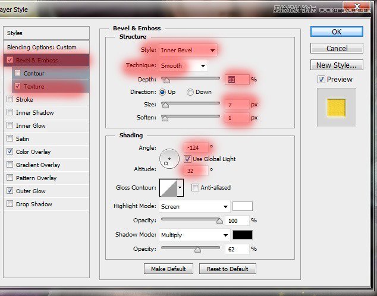377x296 pixels.
Task: Select the Up direction radio button
Action: [x=162, y=92]
